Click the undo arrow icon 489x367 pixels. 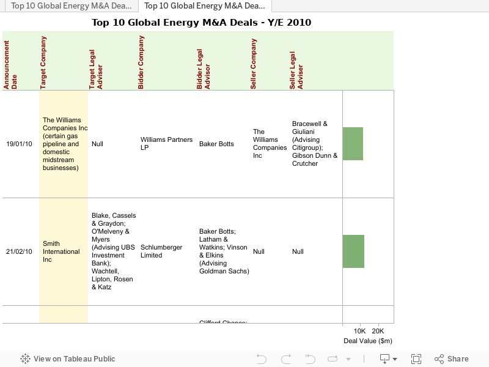pos(262,359)
